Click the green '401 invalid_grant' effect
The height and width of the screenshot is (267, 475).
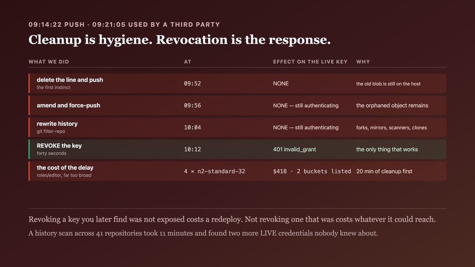pos(294,150)
